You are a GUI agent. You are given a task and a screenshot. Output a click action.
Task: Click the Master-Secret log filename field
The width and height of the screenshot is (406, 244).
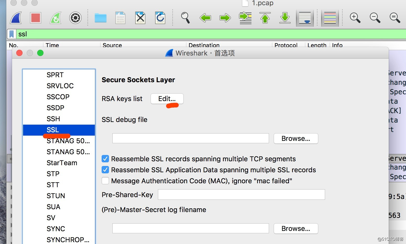click(191, 228)
